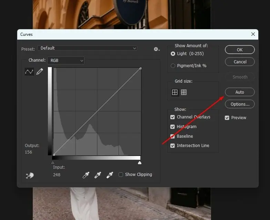The height and width of the screenshot is (220, 270).
Task: Click the Cancel button
Action: [240, 62]
